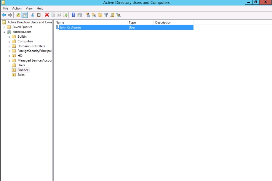Screen dimensions: 272x181
Task: Select the Domain Controllers OU
Action: [x=31, y=46]
